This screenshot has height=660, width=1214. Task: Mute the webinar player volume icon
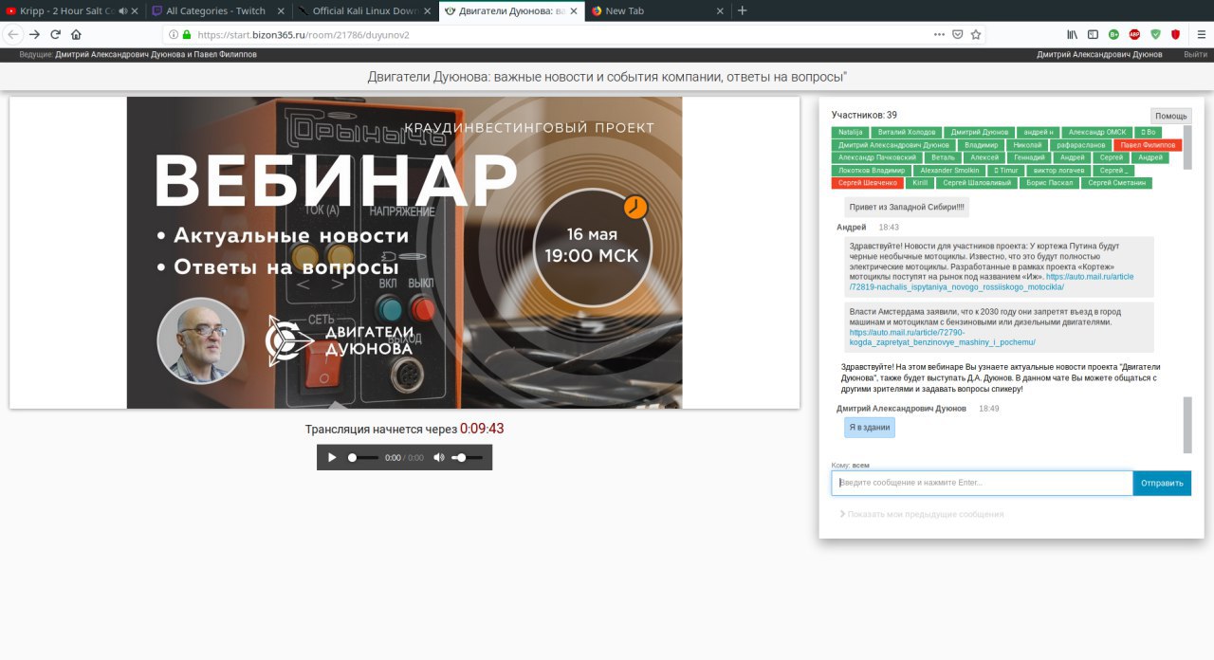click(438, 457)
